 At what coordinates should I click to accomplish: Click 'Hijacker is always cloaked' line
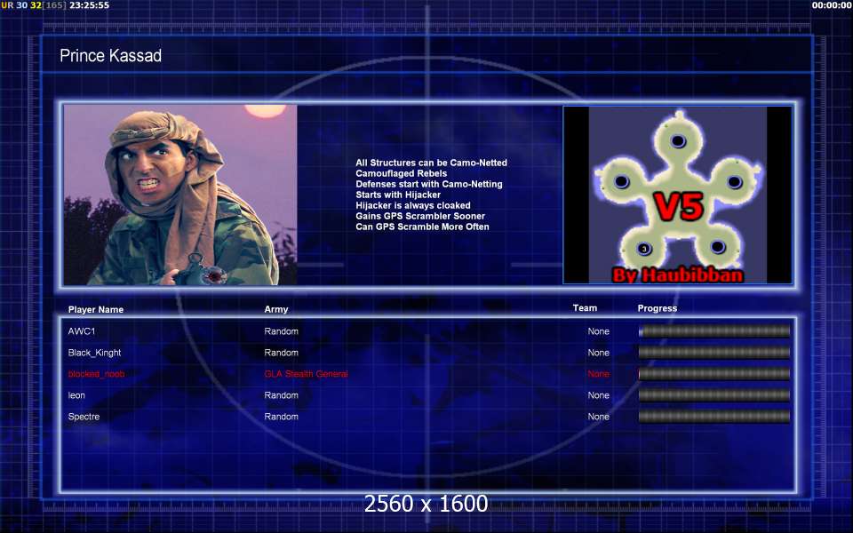click(413, 205)
